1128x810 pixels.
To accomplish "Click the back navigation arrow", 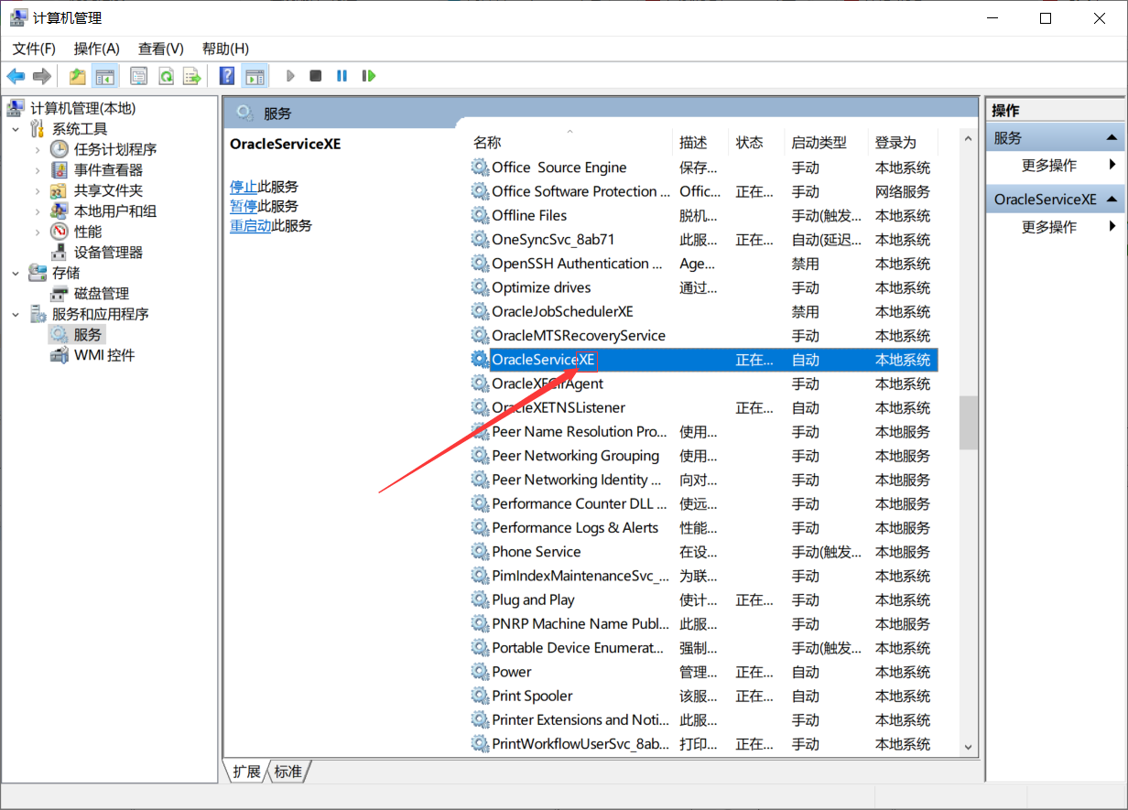I will 16,76.
